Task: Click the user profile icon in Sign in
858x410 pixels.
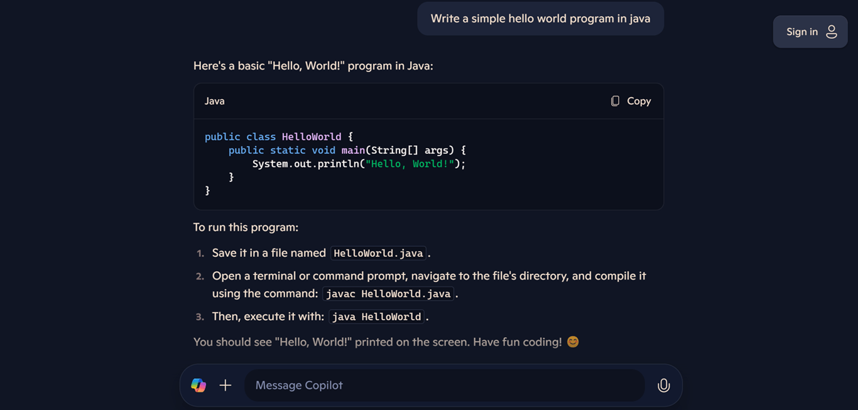Action: (x=832, y=31)
